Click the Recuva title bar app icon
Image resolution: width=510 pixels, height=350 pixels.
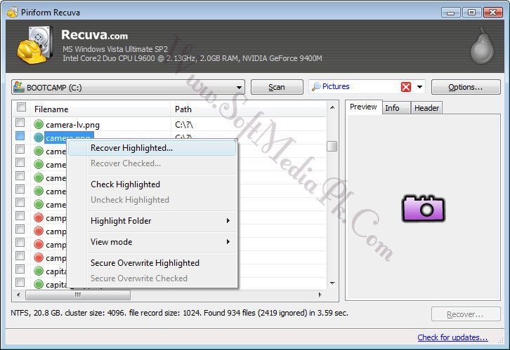click(13, 13)
